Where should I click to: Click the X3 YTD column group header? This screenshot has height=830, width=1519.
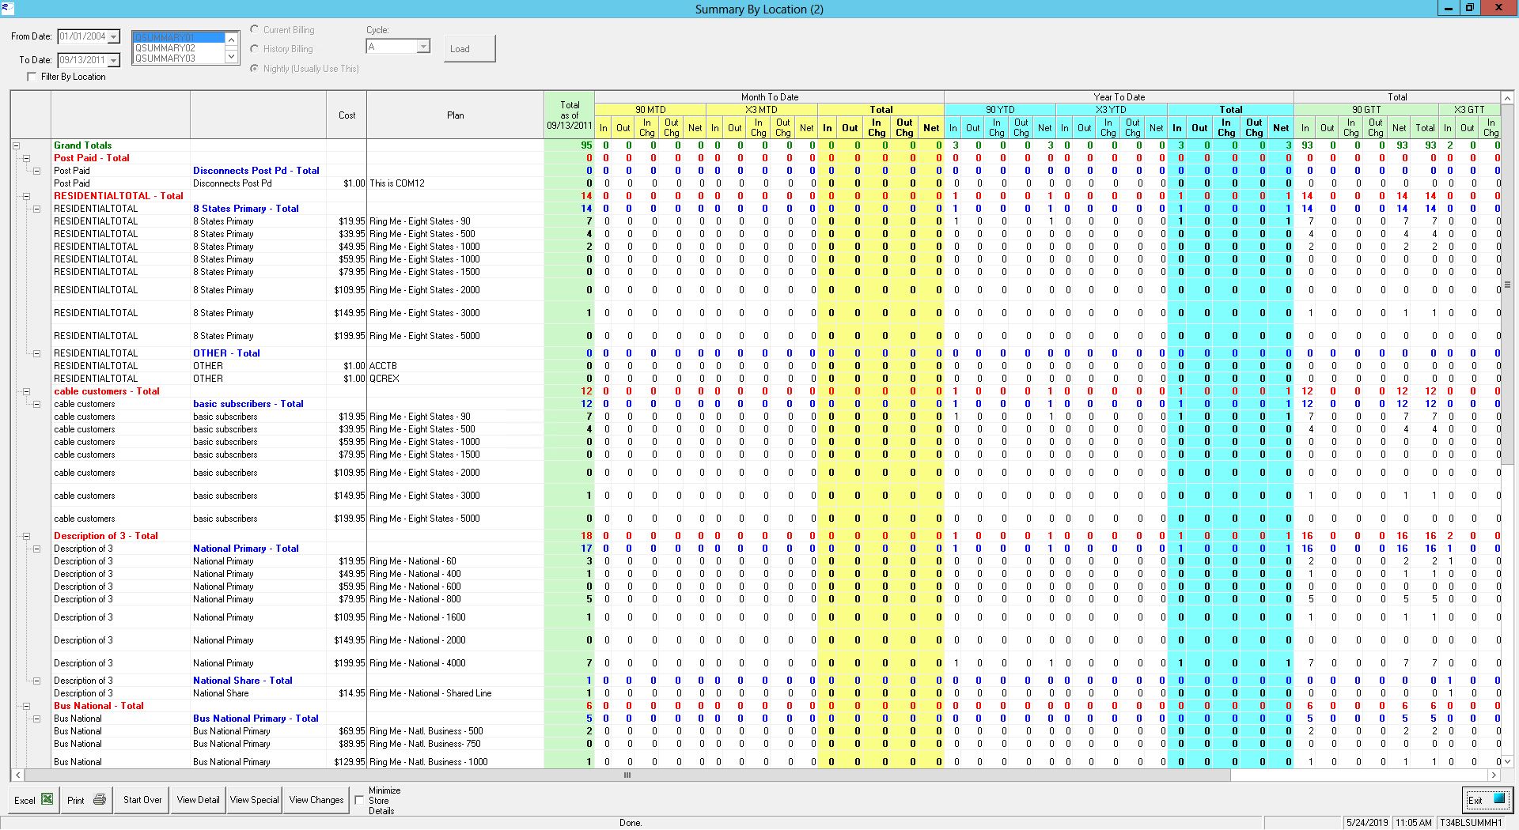click(1111, 109)
